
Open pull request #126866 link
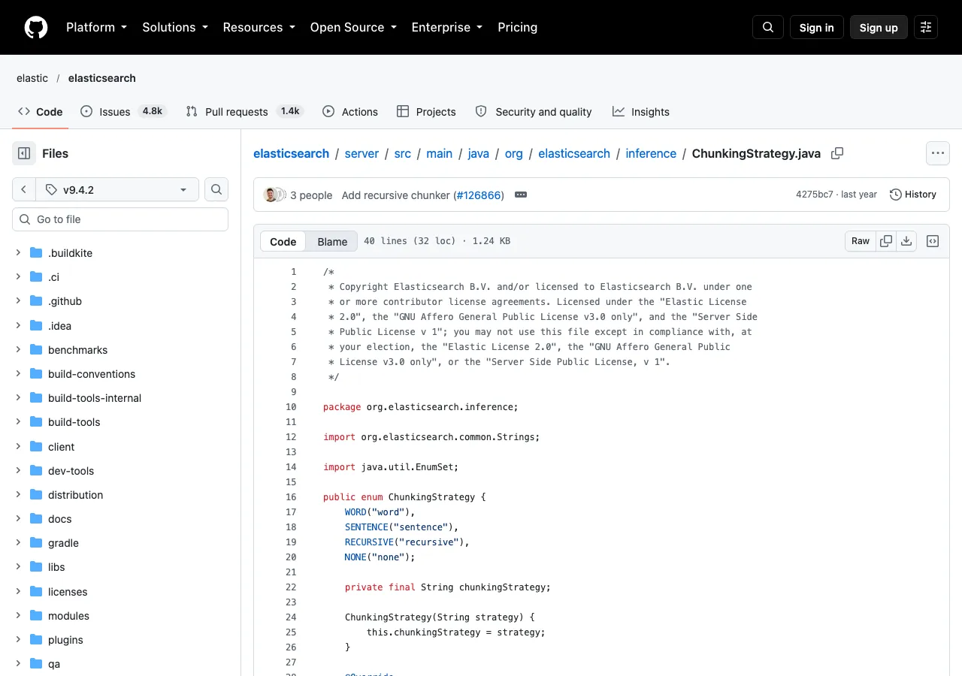click(479, 195)
